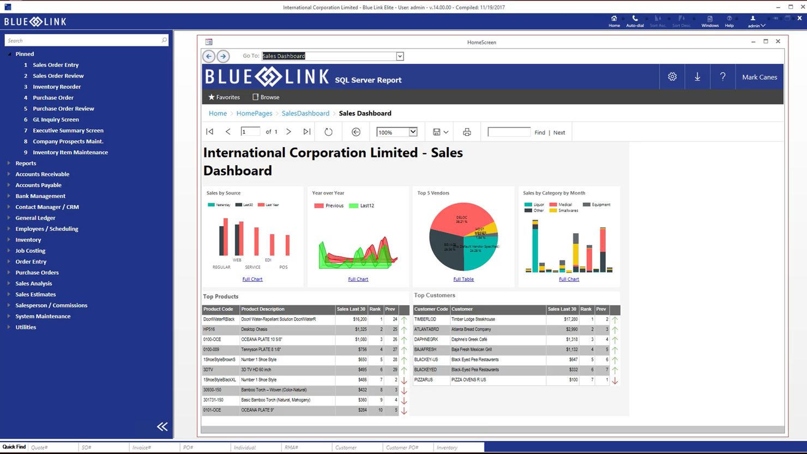Open the Go To destination dropdown
Viewport: 807px width, 454px height.
[x=400, y=56]
